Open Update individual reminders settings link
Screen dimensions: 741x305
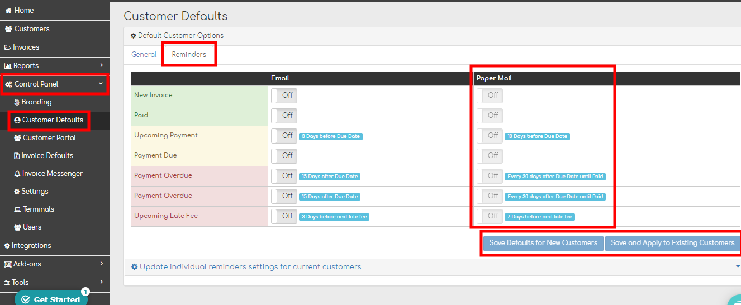pyautogui.click(x=250, y=267)
